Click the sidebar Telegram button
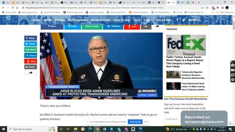235x132 pixels. pos(30,55)
